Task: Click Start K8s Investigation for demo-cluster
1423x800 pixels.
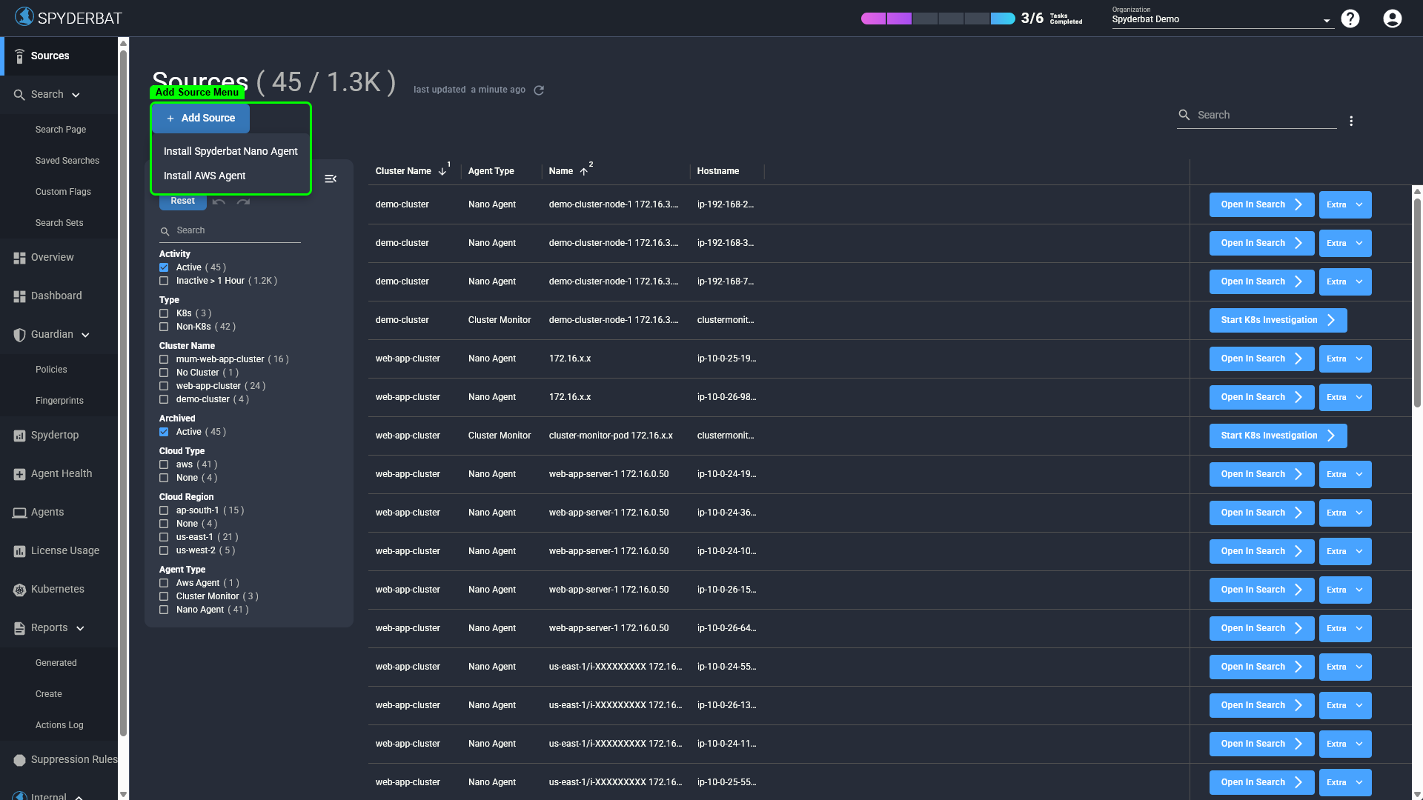Action: pos(1277,320)
